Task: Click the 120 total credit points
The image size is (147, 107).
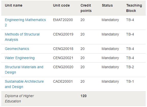Action: click(84, 96)
